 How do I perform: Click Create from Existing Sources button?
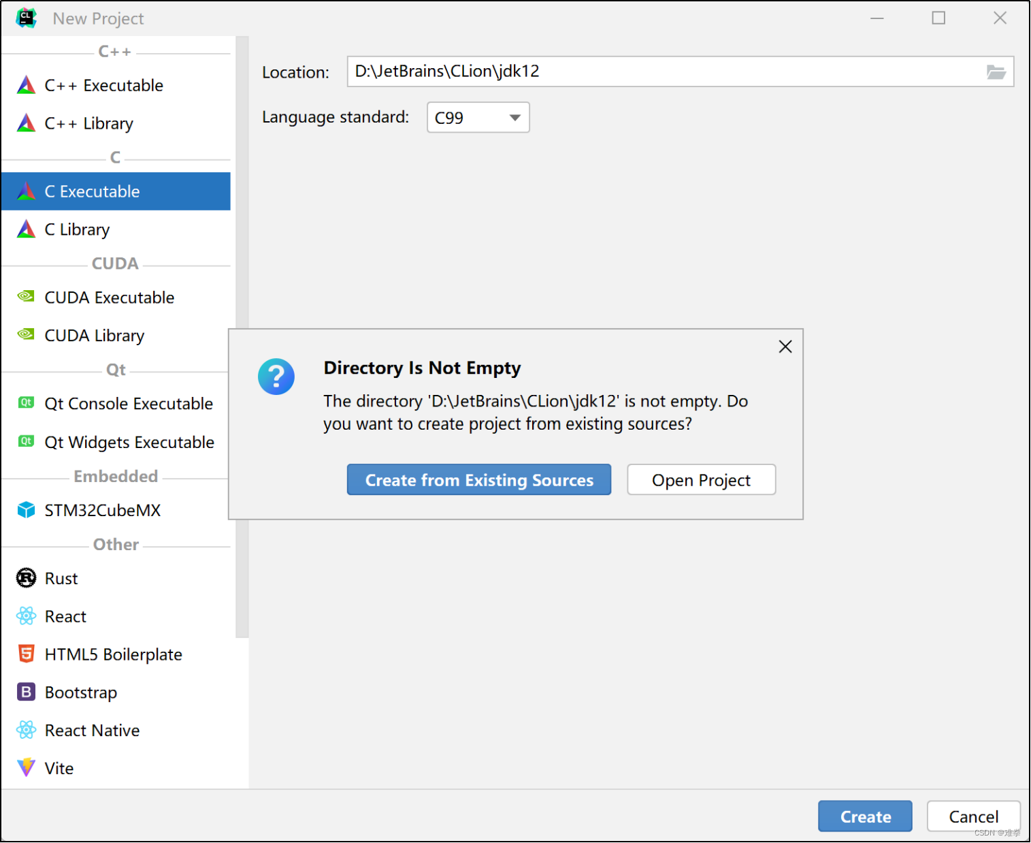point(479,480)
